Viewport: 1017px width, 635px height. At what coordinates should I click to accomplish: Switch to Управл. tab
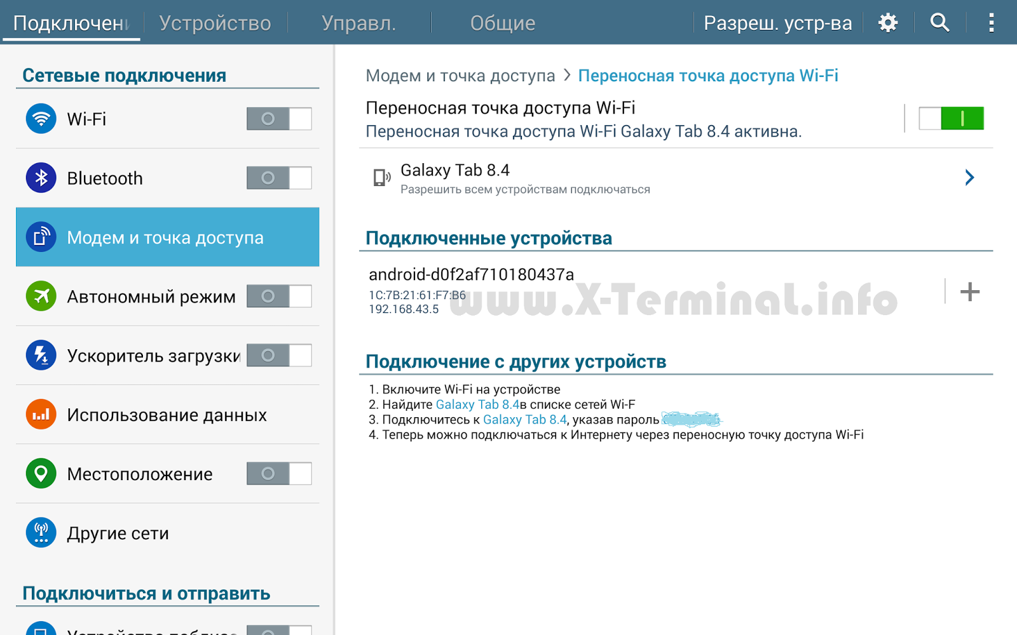(358, 23)
